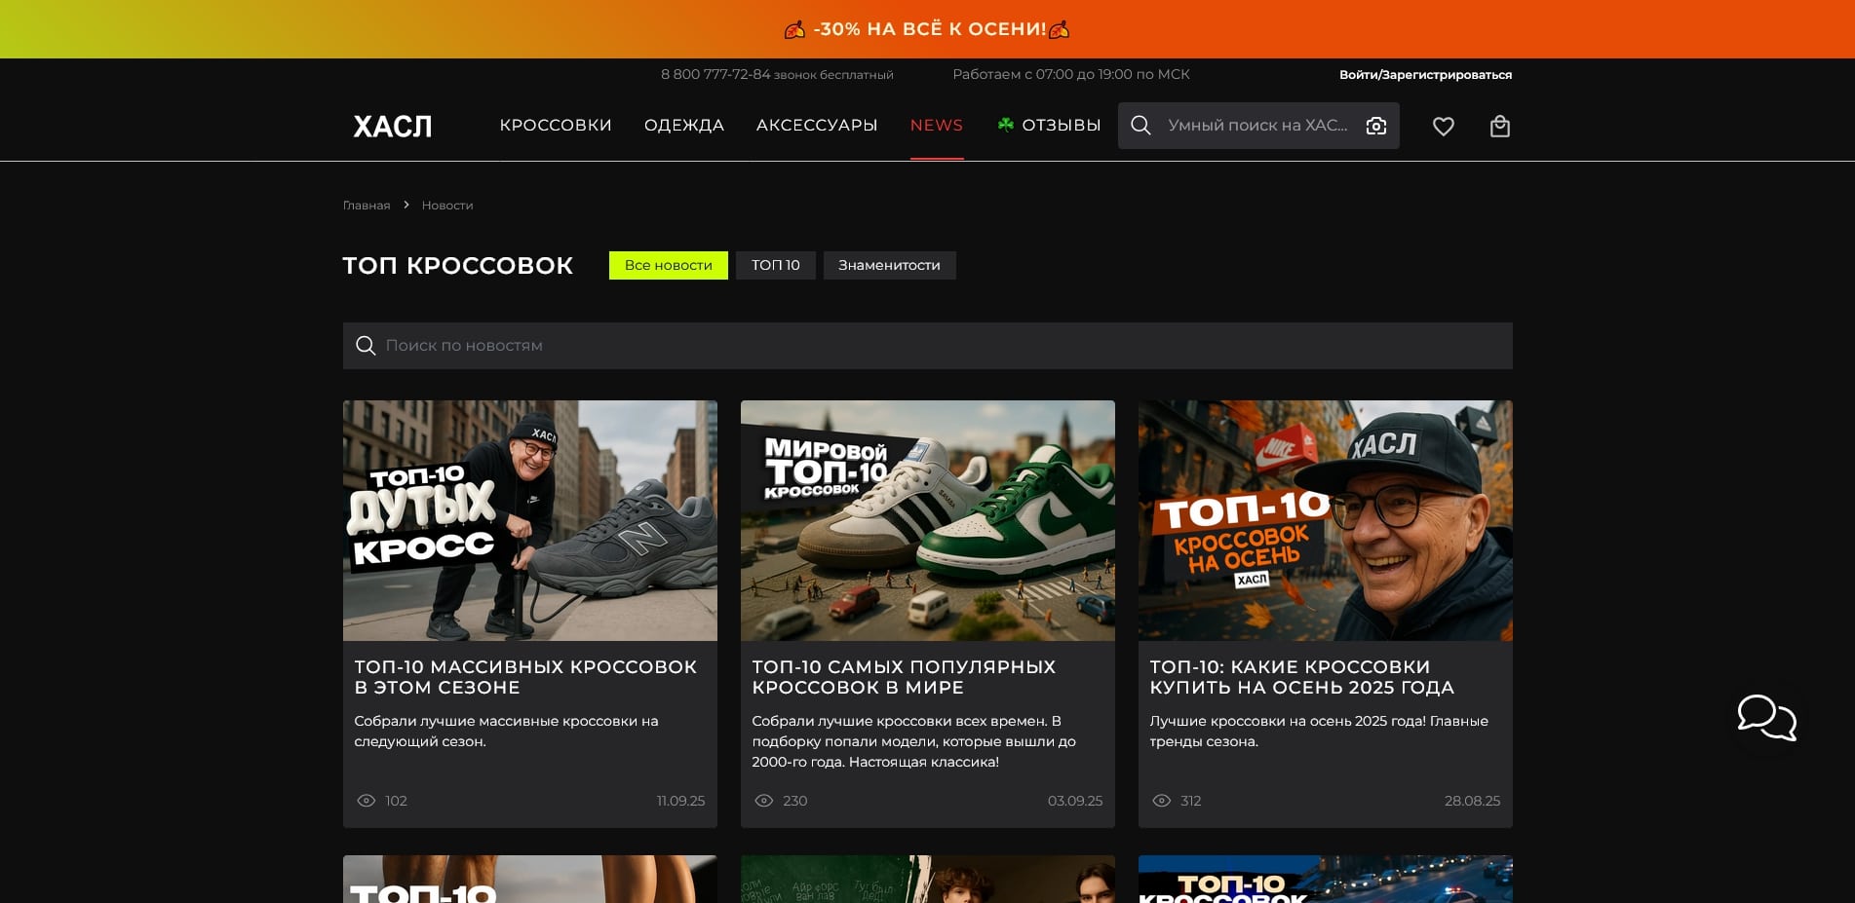This screenshot has height=903, width=1855.
Task: Open the 'Мировой ТОП-10 кроссовок' thumbnail
Action: pyautogui.click(x=927, y=520)
